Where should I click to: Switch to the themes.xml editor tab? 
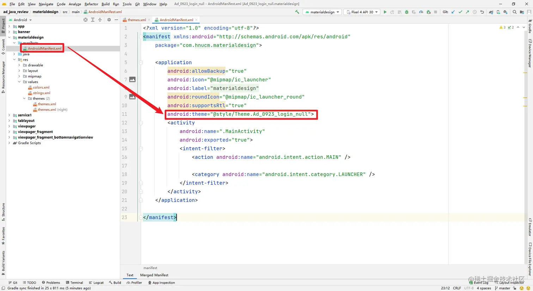(x=137, y=20)
